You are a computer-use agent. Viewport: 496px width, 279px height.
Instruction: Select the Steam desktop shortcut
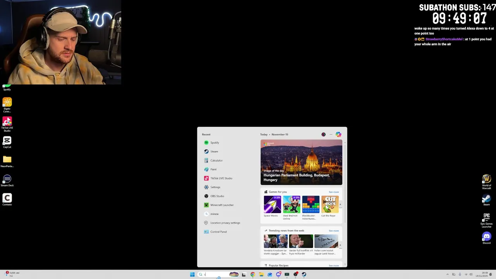click(x=487, y=200)
